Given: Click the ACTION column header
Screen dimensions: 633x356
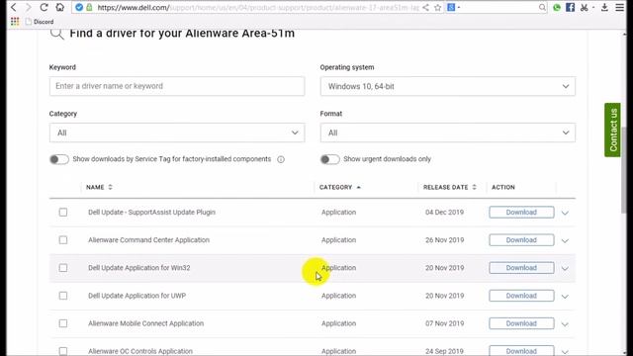Looking at the screenshot, I should 503,187.
